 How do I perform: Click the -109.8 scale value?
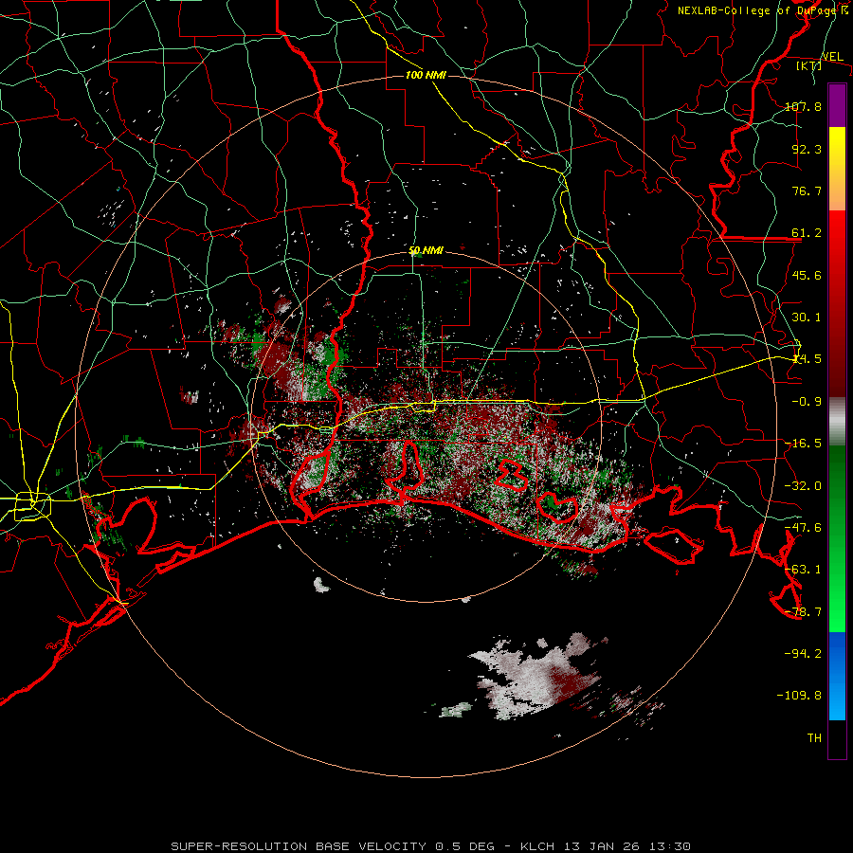point(799,696)
